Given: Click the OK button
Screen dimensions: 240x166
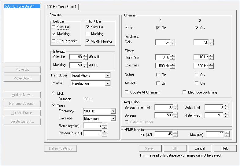Looking at the screenshot, I should pos(175,148).
